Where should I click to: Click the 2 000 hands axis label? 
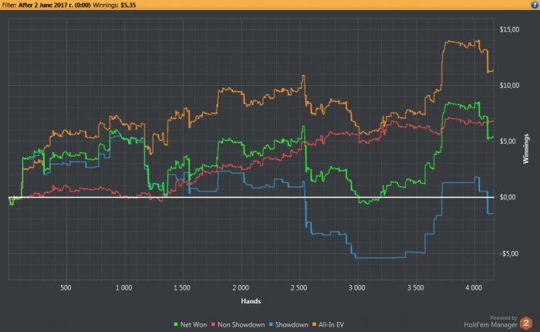(x=241, y=288)
